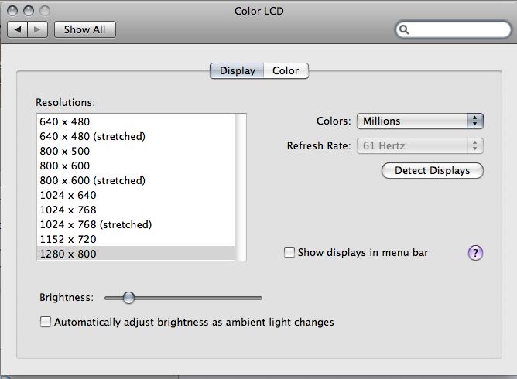Screen dimensions: 517x379
Task: Click Detect Displays button
Action: coord(433,171)
